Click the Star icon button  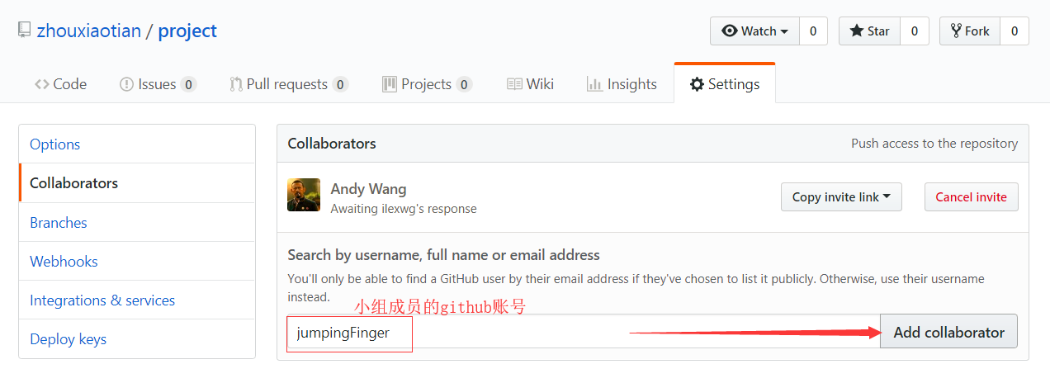click(869, 31)
